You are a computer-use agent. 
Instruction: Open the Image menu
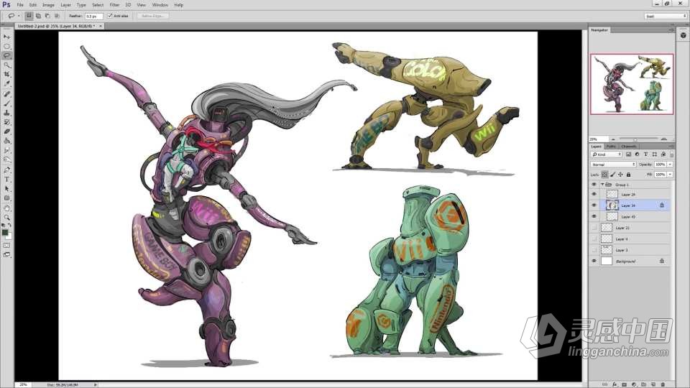click(48, 5)
